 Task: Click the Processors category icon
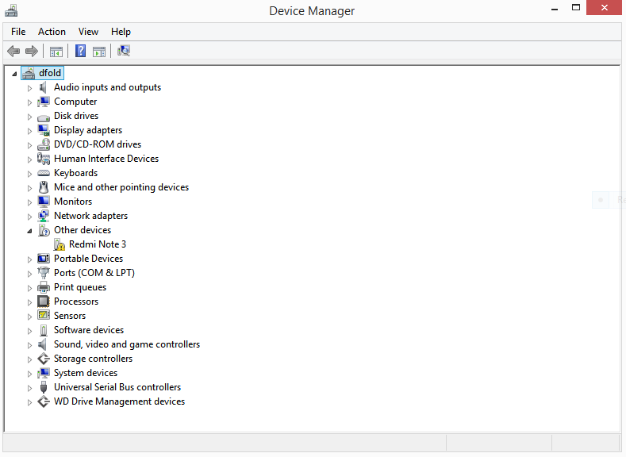(44, 301)
